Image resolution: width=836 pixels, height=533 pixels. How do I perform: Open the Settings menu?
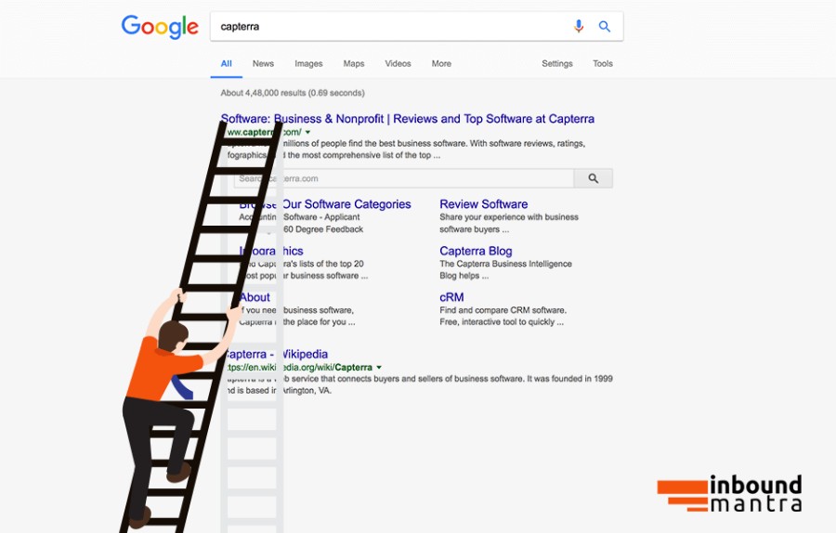pyautogui.click(x=557, y=63)
